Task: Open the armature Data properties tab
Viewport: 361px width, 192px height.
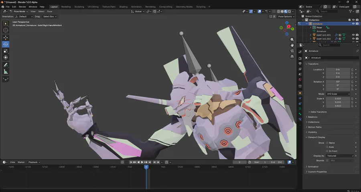Action: pos(300,109)
